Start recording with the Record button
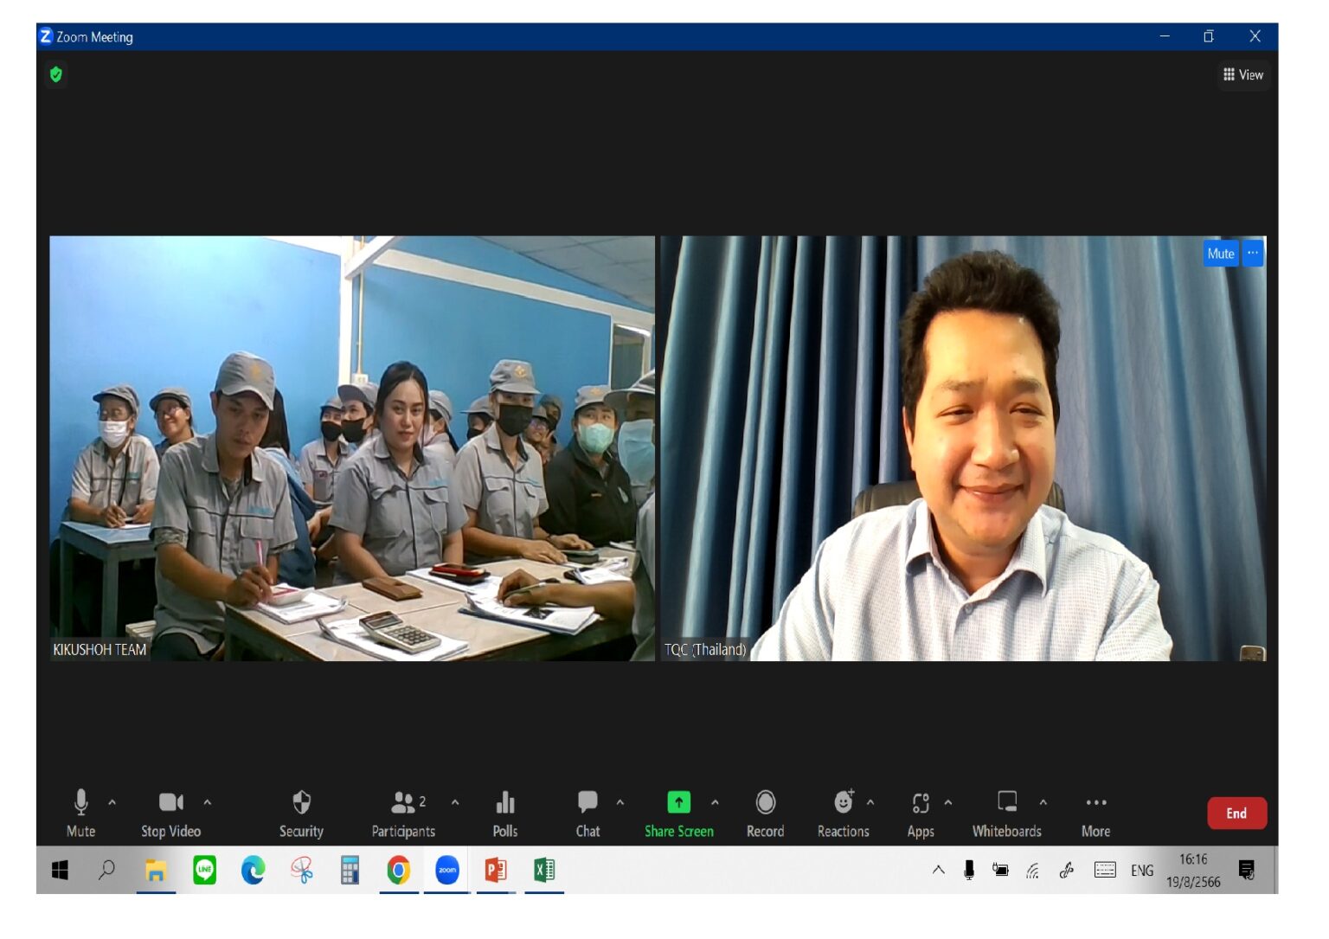Viewport: 1329px width, 939px height. pyautogui.click(x=765, y=803)
